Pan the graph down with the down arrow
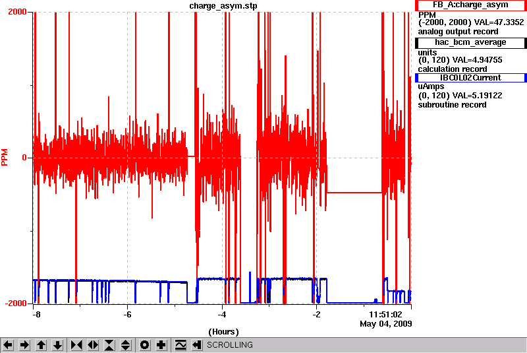 [58, 345]
